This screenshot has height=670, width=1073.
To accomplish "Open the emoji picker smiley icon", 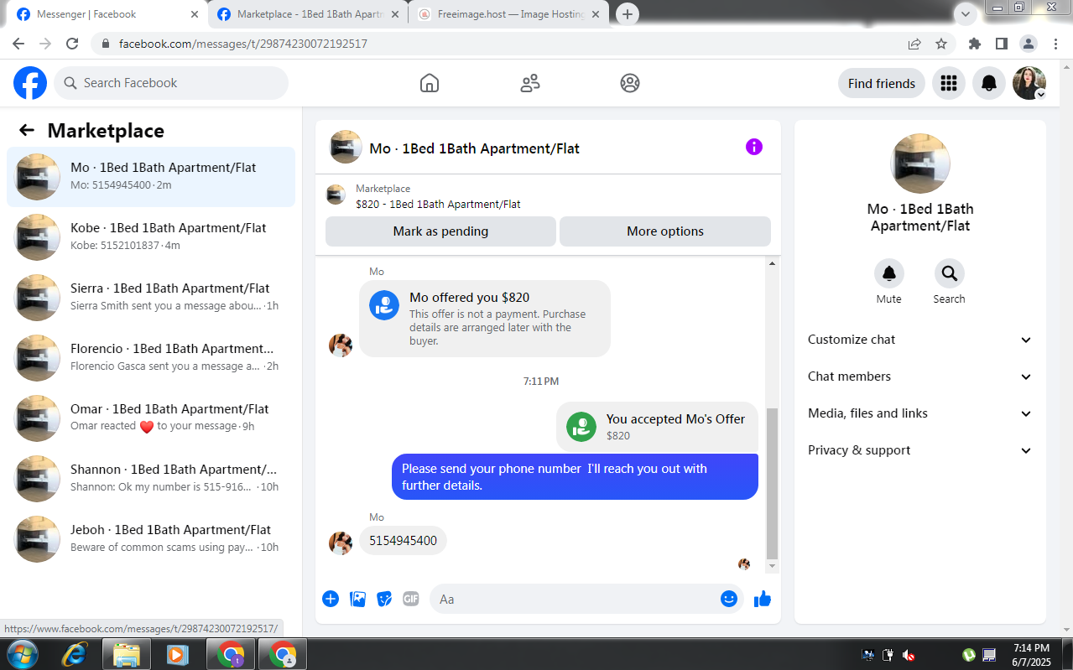I will 729,599.
